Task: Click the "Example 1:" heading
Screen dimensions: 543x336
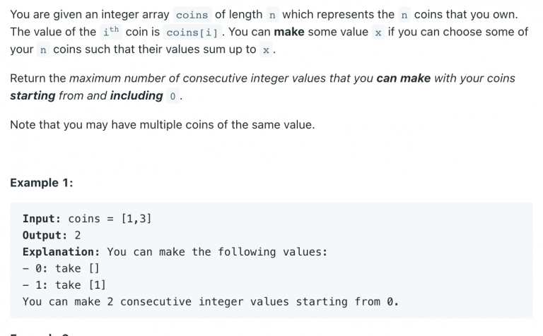Action: (x=42, y=183)
